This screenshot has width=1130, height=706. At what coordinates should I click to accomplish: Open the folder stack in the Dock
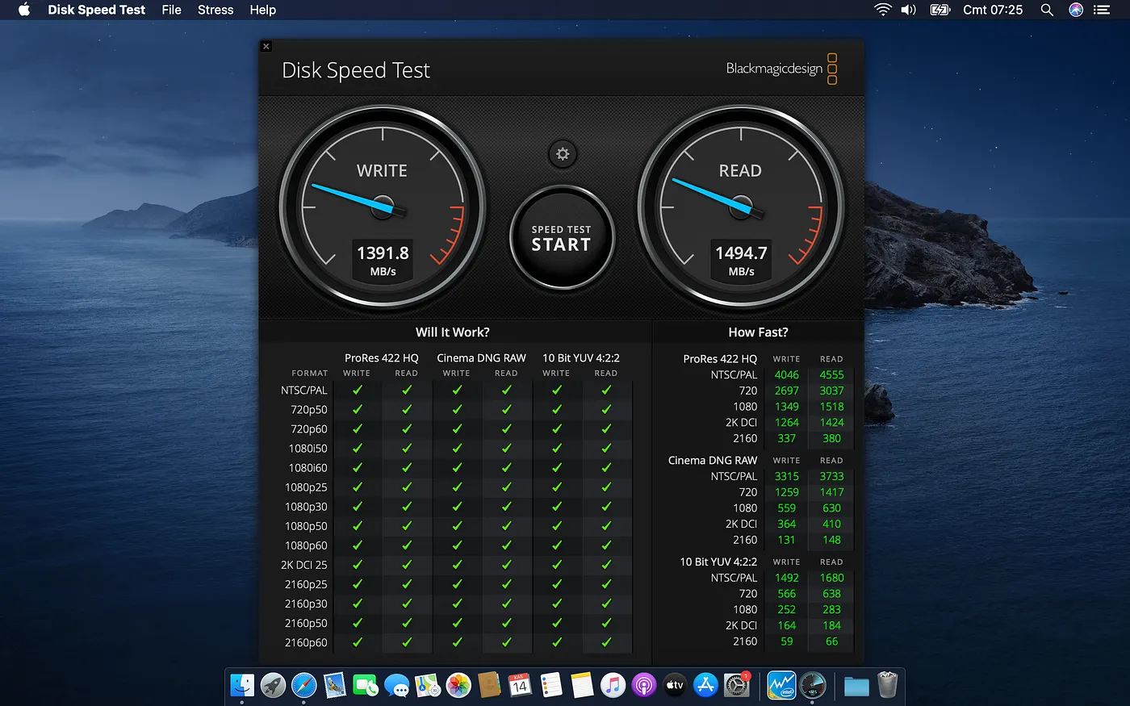pyautogui.click(x=856, y=686)
